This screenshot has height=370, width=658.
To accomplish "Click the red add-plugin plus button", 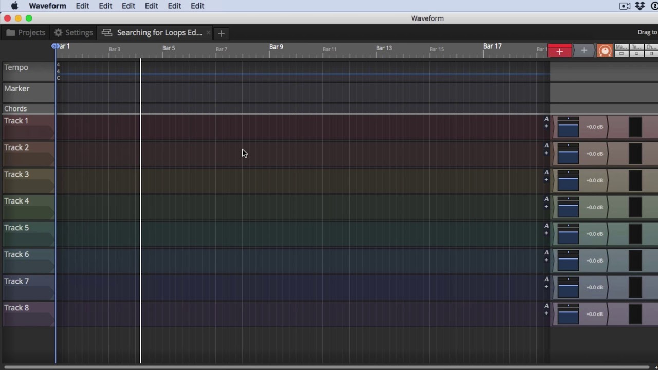I will (559, 51).
